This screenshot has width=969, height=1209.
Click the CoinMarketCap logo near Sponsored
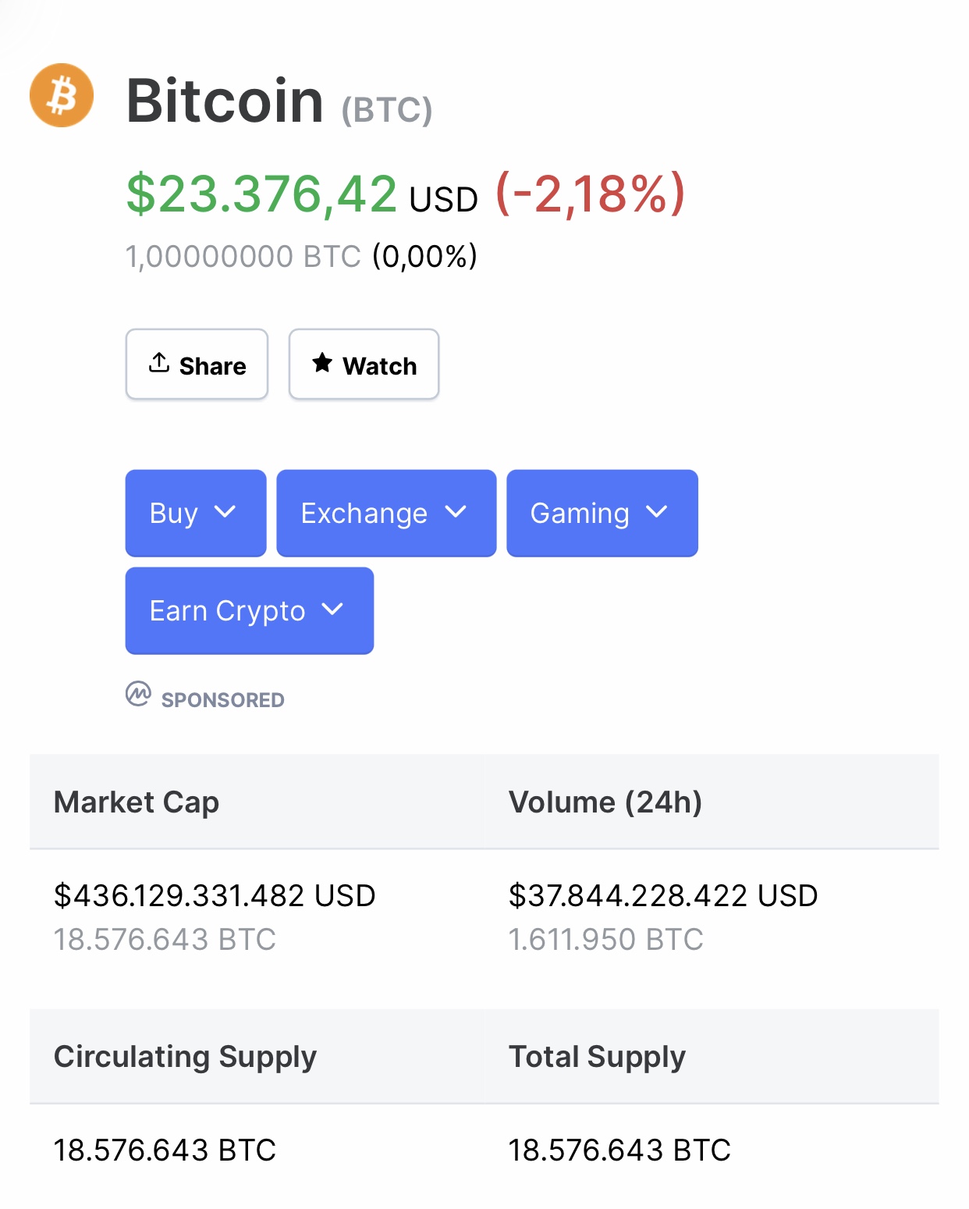coord(138,693)
